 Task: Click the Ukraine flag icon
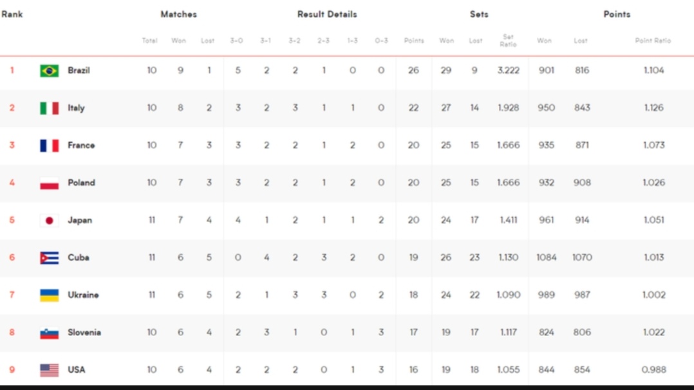49,295
